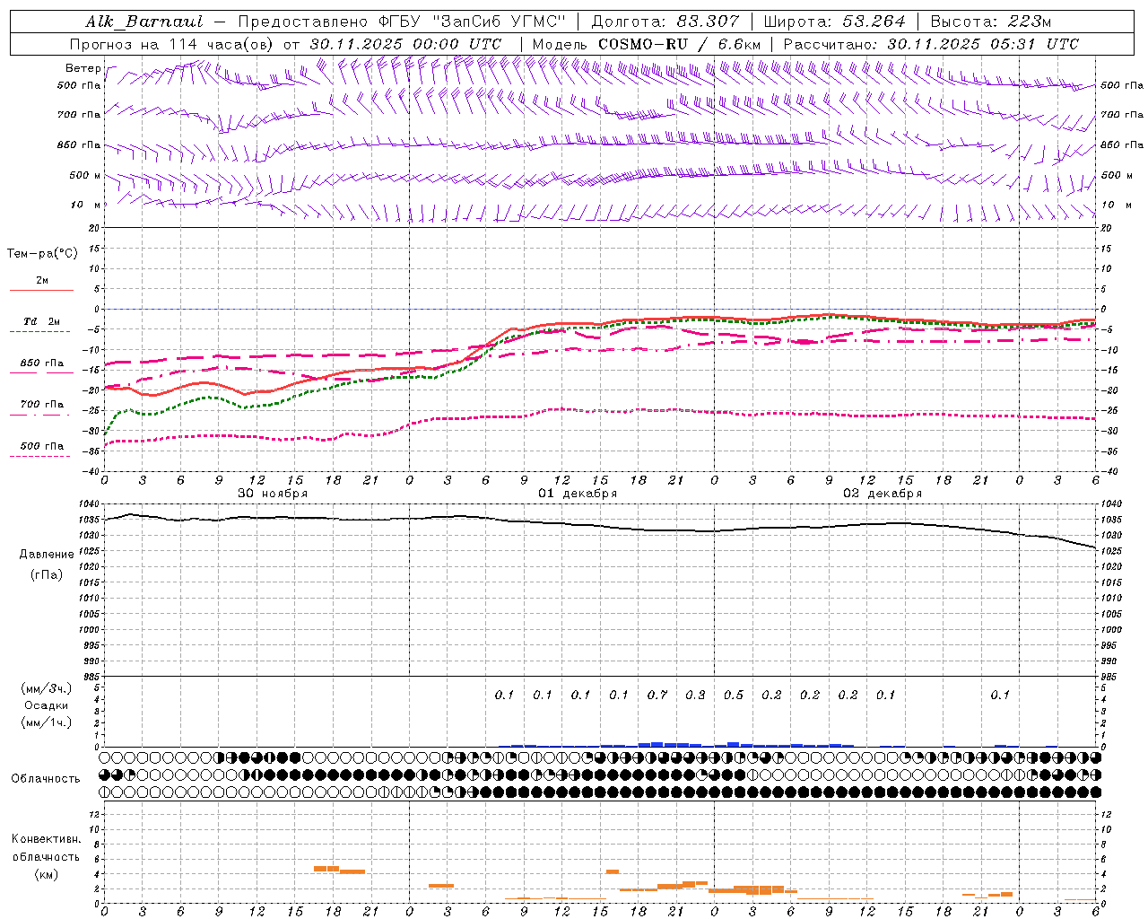Select the "Тем-ра(°C)" temperature panel label
1148x919 pixels.
click(42, 254)
